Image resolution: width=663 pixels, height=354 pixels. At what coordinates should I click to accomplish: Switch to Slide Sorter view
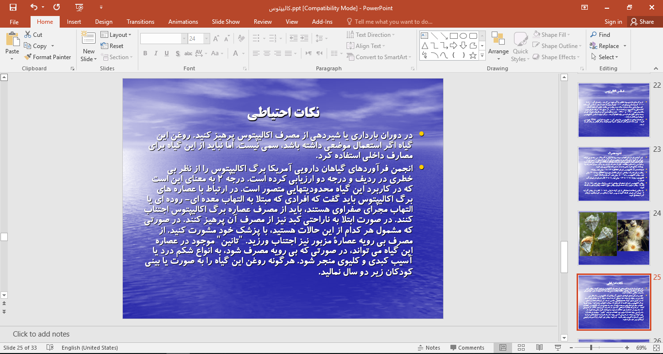[521, 348]
